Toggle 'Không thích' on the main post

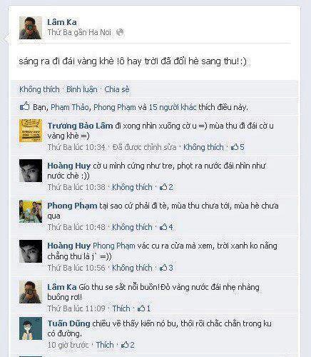tap(39, 89)
